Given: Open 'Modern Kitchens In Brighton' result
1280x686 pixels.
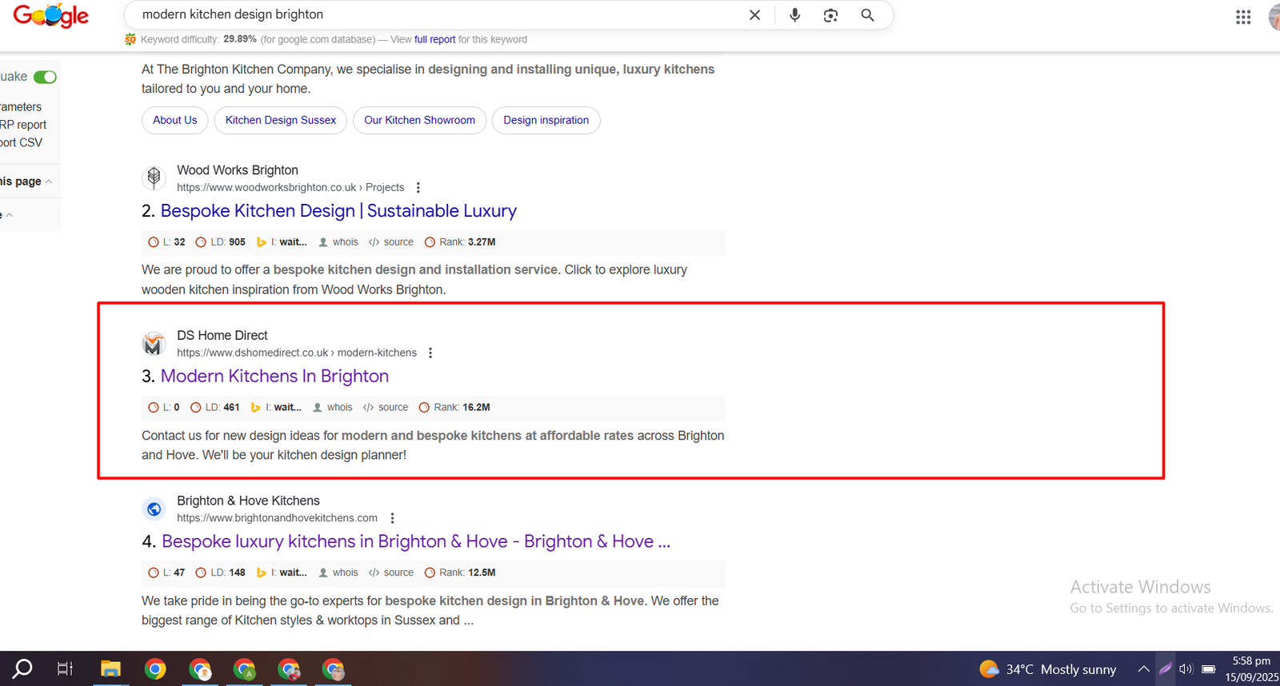Looking at the screenshot, I should pos(274,376).
